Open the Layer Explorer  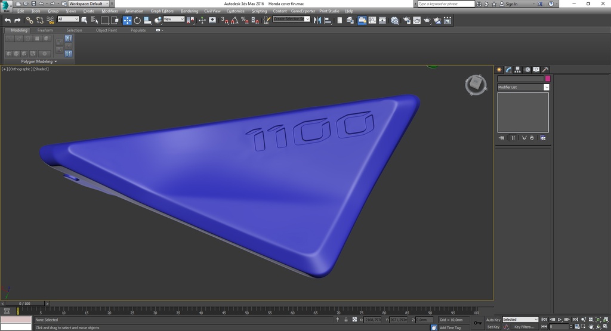(350, 20)
